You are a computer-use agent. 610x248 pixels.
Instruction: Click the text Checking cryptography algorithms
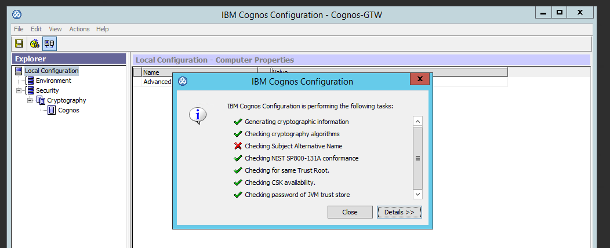tap(292, 134)
